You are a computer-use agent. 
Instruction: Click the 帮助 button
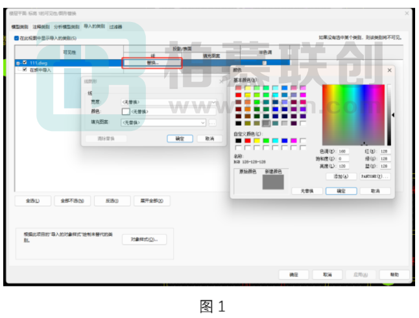(394, 275)
